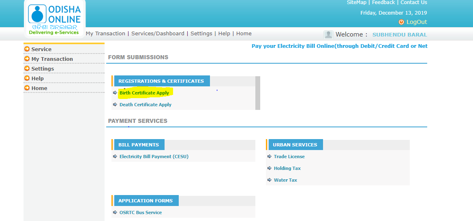Select Service in the left sidebar
This screenshot has height=221, width=473.
point(41,49)
